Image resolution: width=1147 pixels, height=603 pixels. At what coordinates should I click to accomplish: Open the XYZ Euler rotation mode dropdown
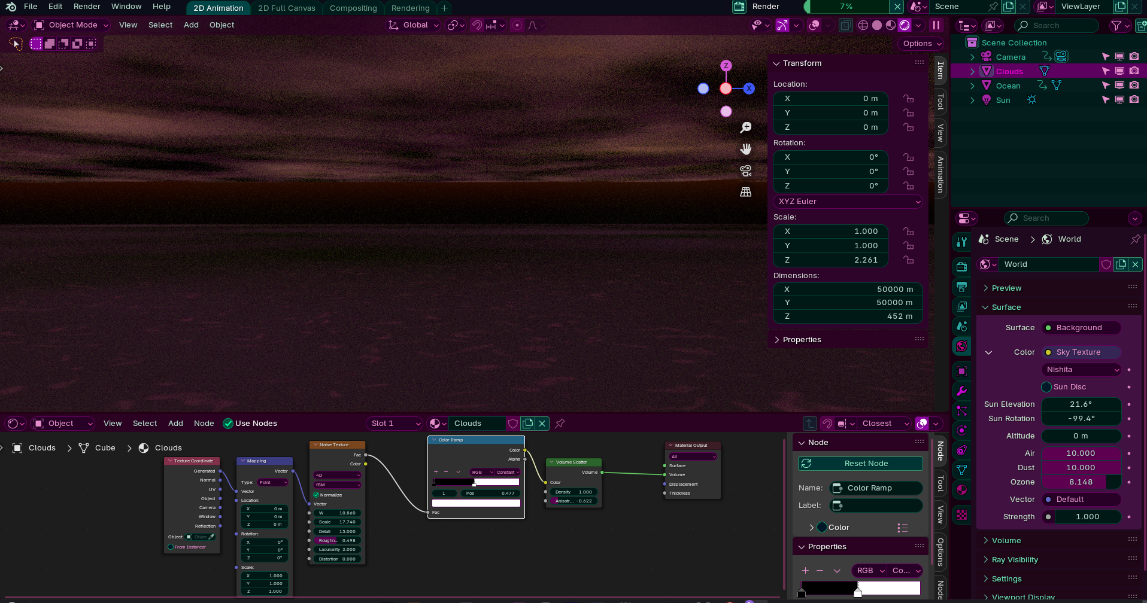(x=848, y=202)
